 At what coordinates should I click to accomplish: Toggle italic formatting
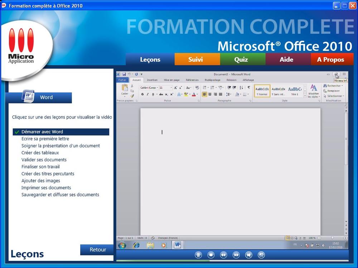pos(148,94)
